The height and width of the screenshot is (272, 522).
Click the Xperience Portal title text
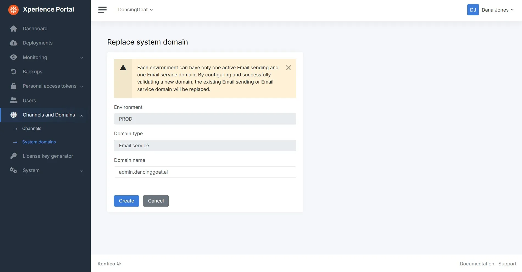point(48,9)
